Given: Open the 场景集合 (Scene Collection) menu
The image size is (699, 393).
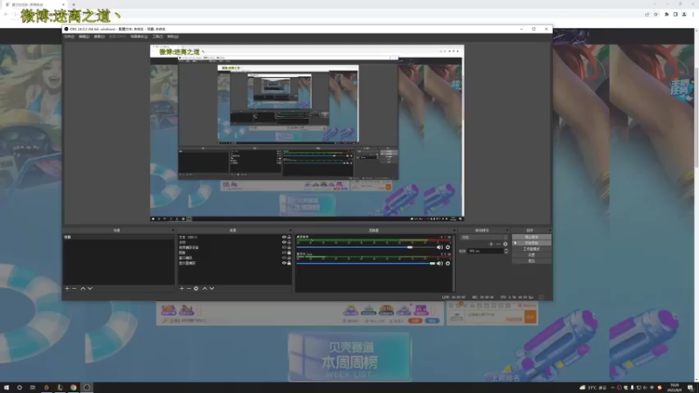Looking at the screenshot, I should pyautogui.click(x=139, y=37).
